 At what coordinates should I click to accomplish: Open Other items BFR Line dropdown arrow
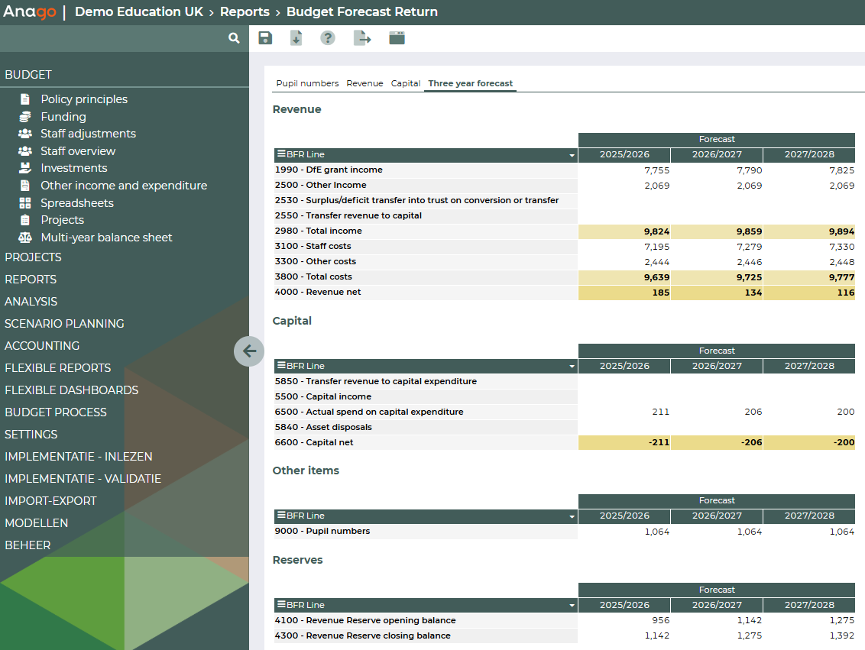(x=572, y=516)
